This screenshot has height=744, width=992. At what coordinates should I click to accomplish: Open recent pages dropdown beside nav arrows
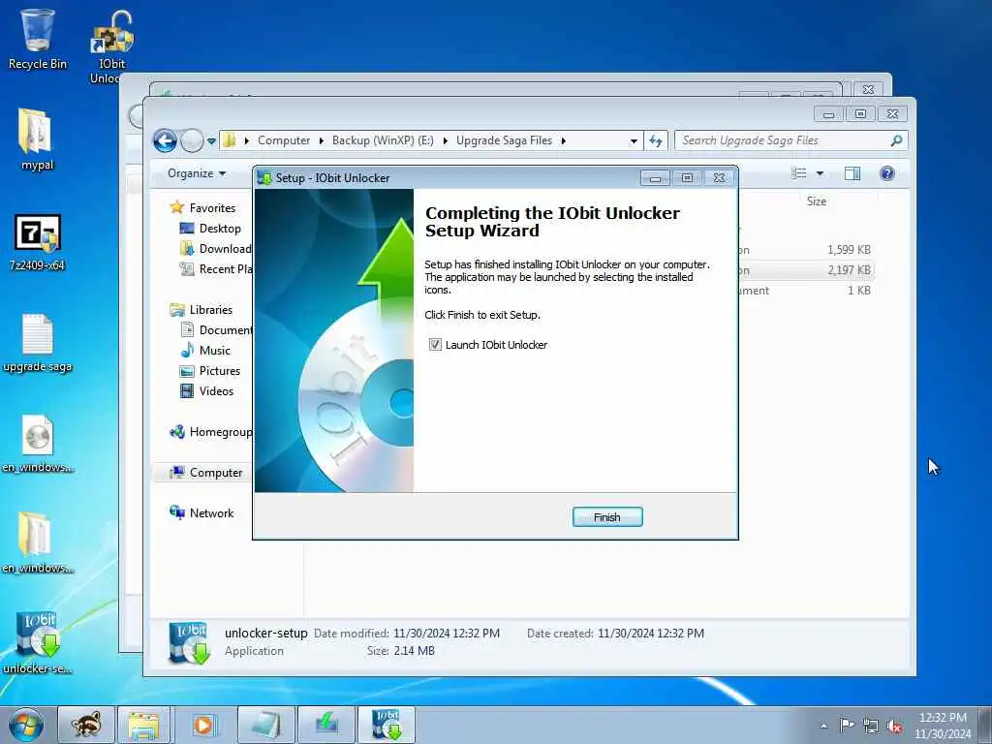click(211, 141)
